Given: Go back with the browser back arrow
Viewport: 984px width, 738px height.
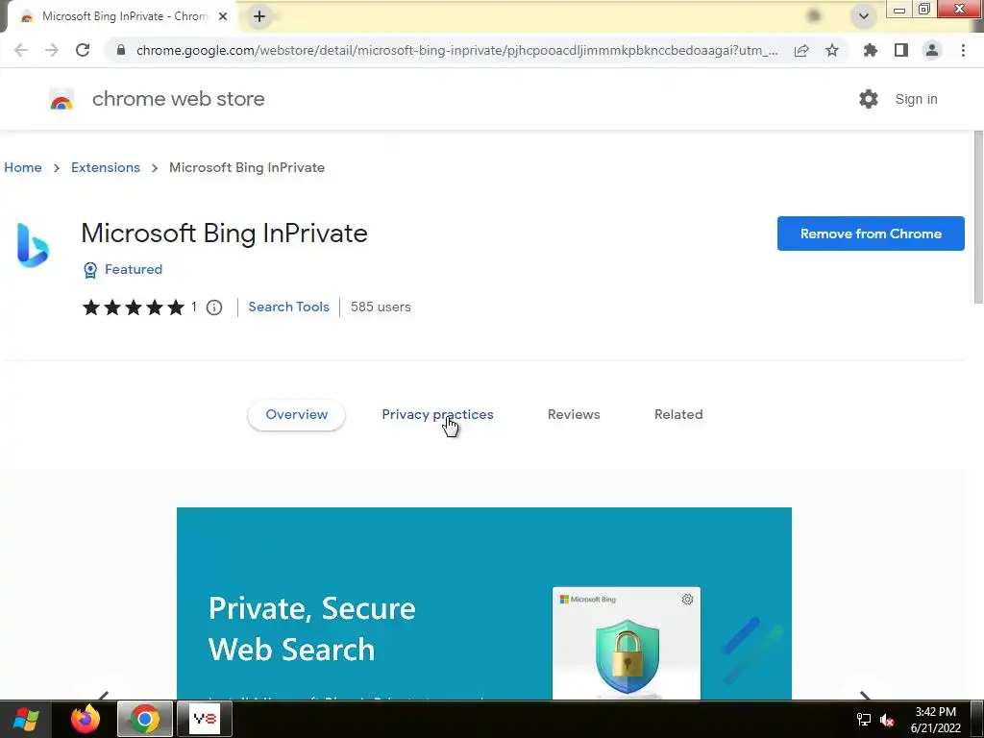Looking at the screenshot, I should [x=21, y=50].
